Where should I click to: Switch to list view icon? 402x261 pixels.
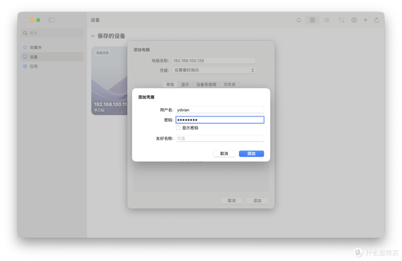(327, 20)
